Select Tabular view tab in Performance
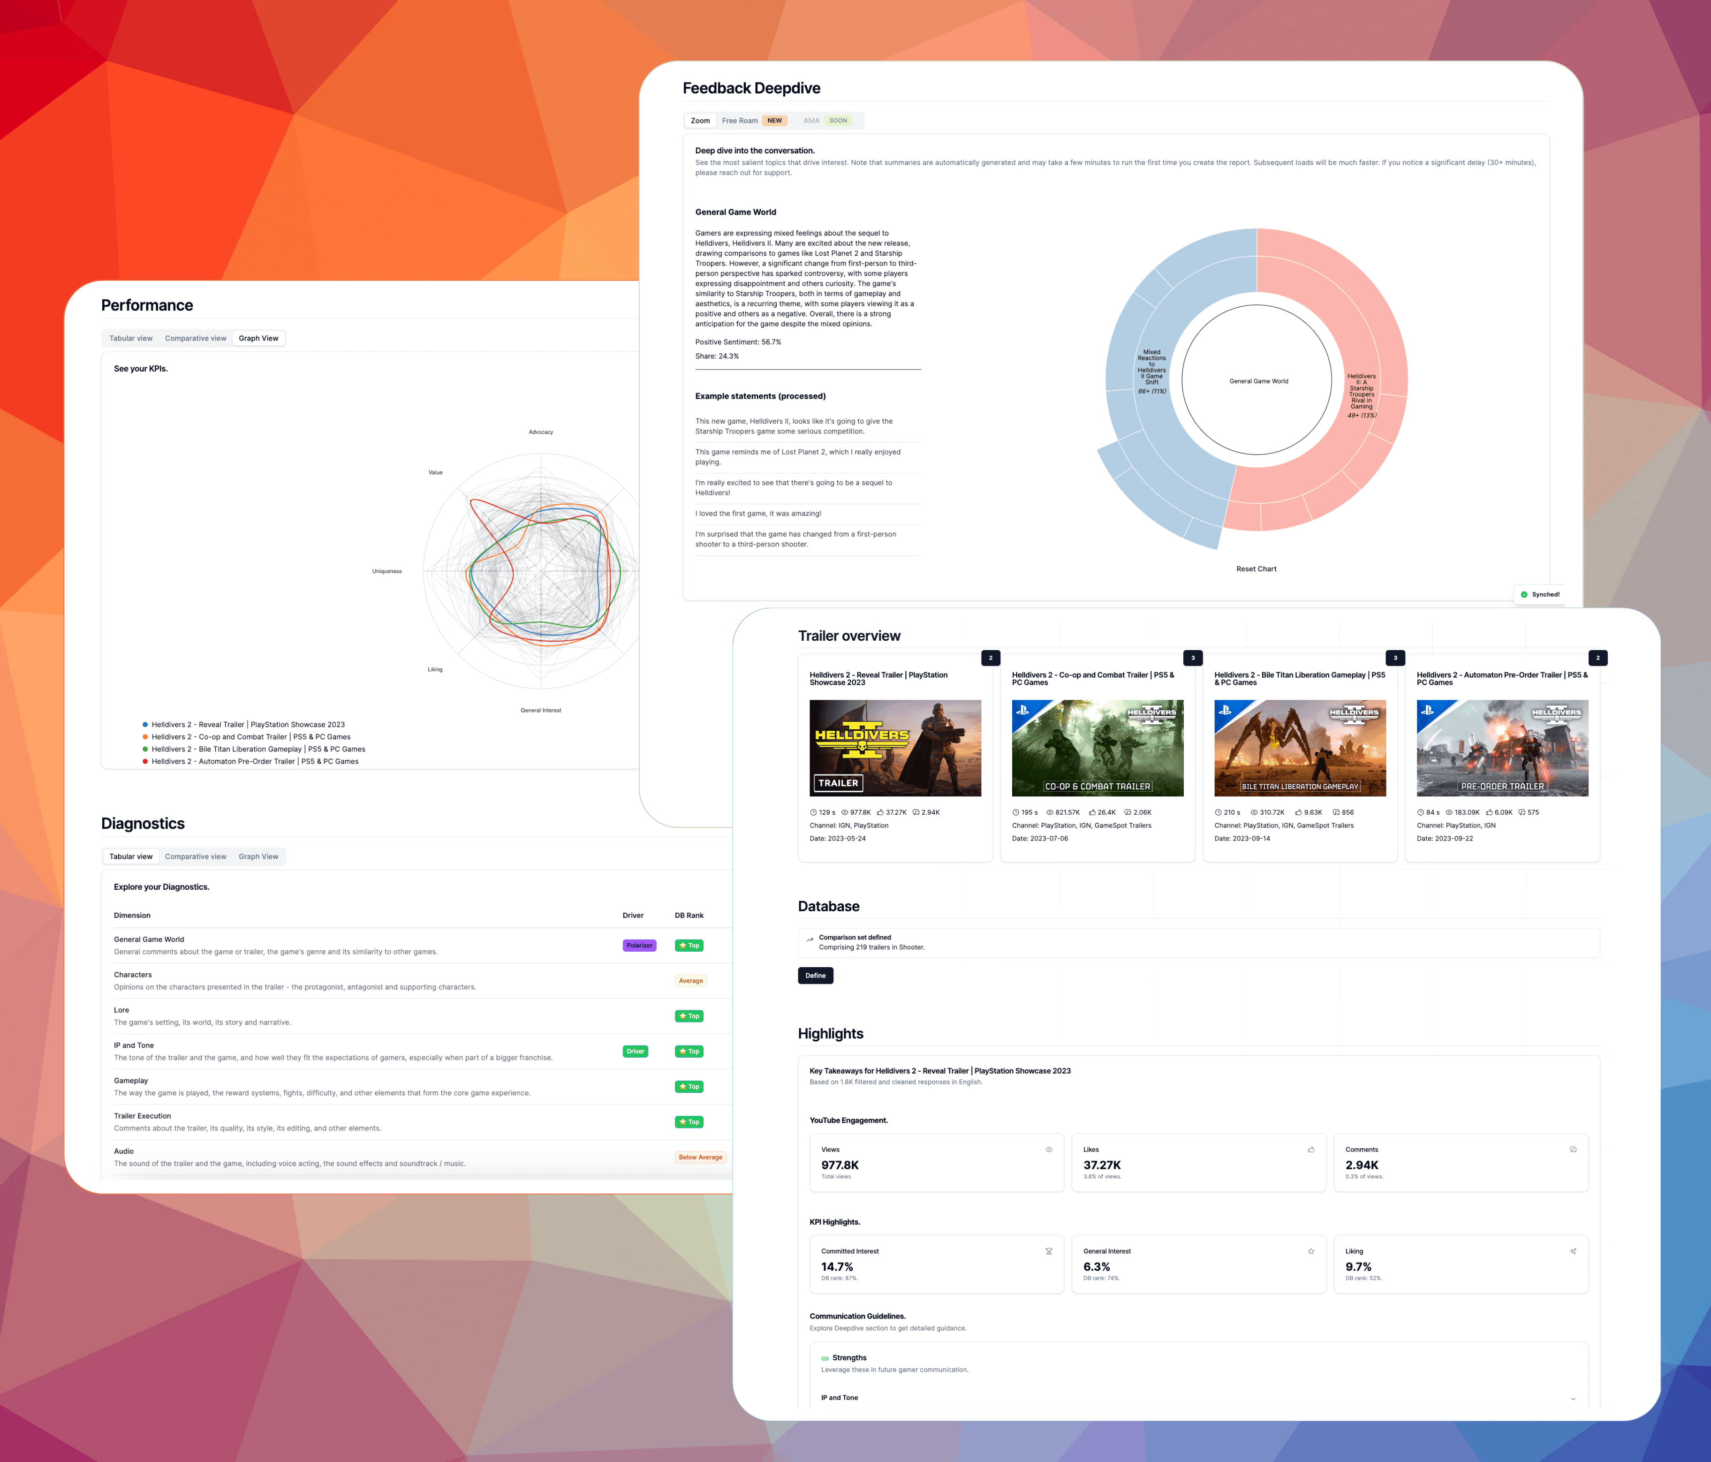The height and width of the screenshot is (1462, 1711). (x=130, y=339)
